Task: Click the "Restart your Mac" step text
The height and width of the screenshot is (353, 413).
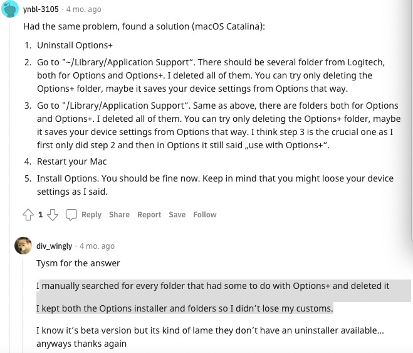Action: click(x=71, y=161)
